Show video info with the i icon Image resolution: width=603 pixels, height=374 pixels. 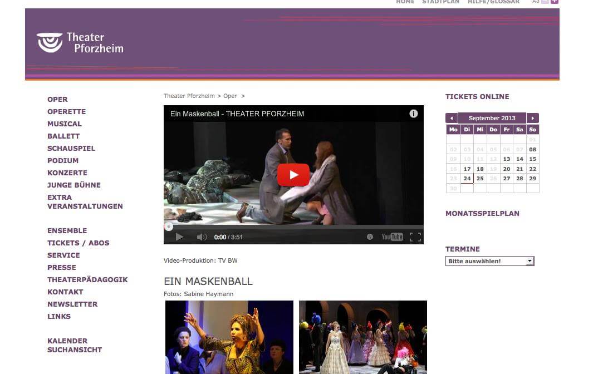pos(414,114)
